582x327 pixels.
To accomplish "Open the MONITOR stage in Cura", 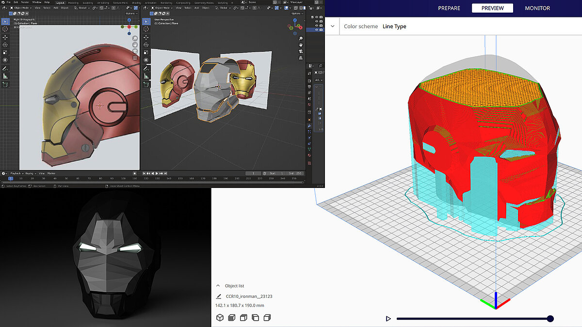I will pos(537,8).
